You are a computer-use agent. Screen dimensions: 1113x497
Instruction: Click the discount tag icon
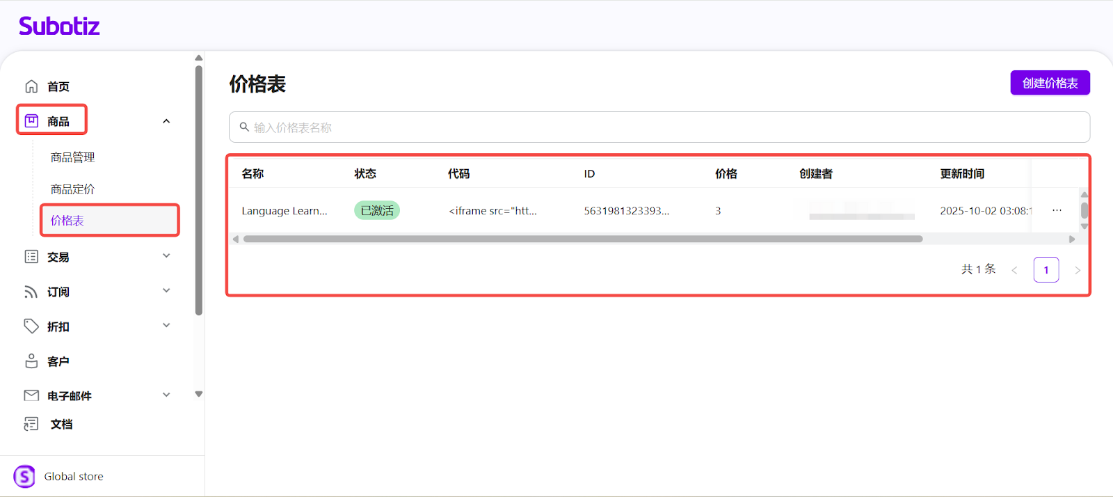click(31, 326)
